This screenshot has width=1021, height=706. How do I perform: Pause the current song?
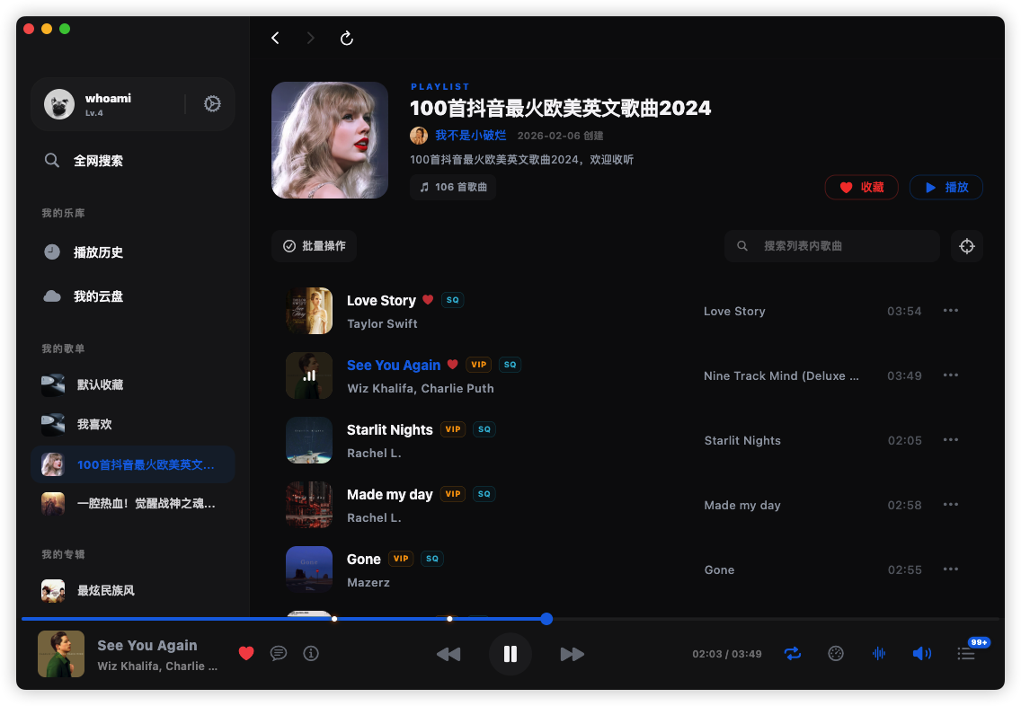tap(511, 654)
